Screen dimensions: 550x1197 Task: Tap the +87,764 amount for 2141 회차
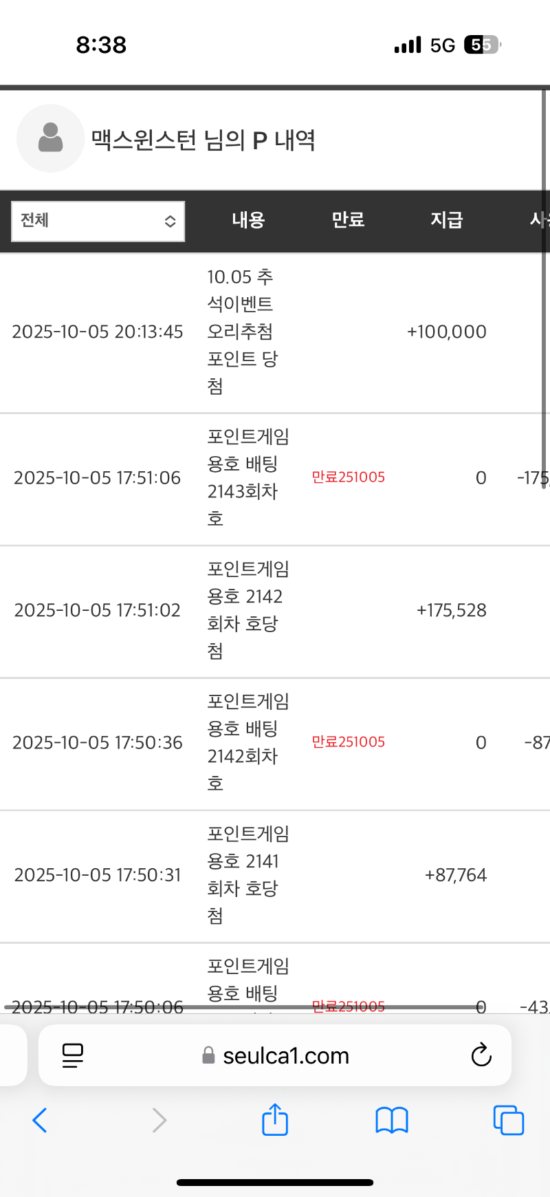[x=455, y=875]
